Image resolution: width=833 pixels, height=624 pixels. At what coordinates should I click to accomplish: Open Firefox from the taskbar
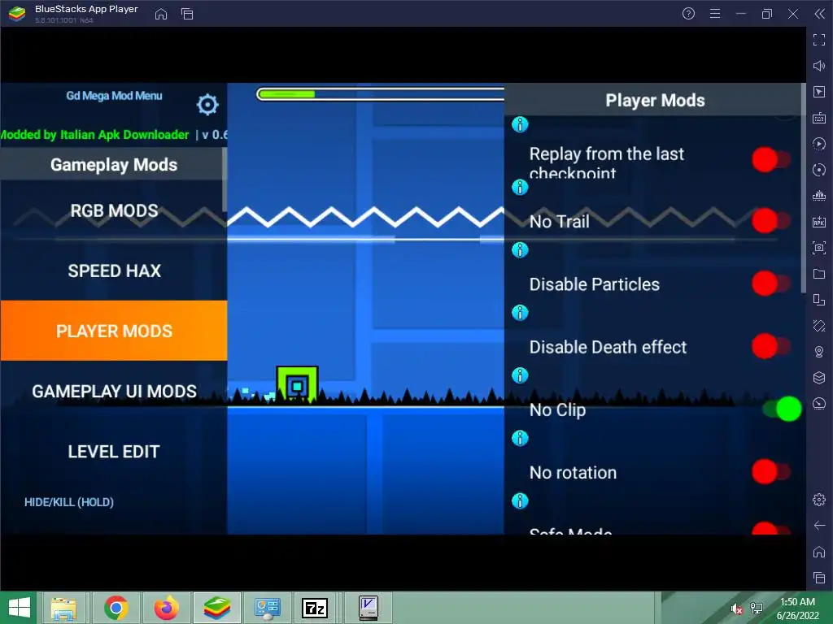point(166,608)
